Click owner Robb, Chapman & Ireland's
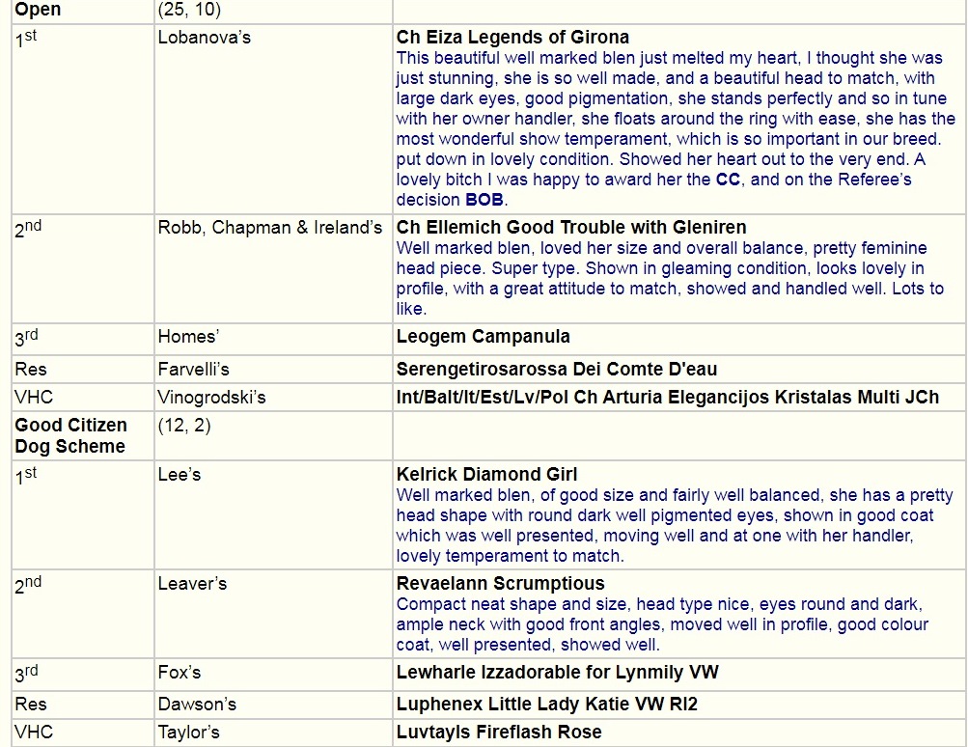This screenshot has width=968, height=747. pyautogui.click(x=270, y=228)
